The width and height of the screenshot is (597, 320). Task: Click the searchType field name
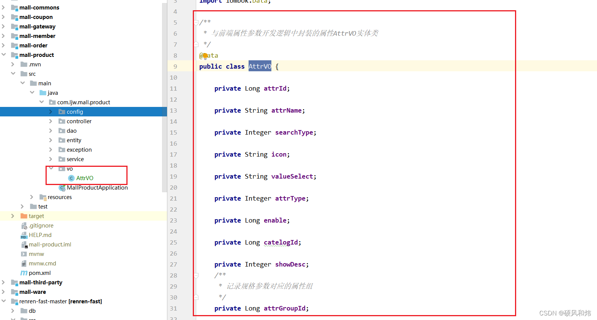(294, 132)
